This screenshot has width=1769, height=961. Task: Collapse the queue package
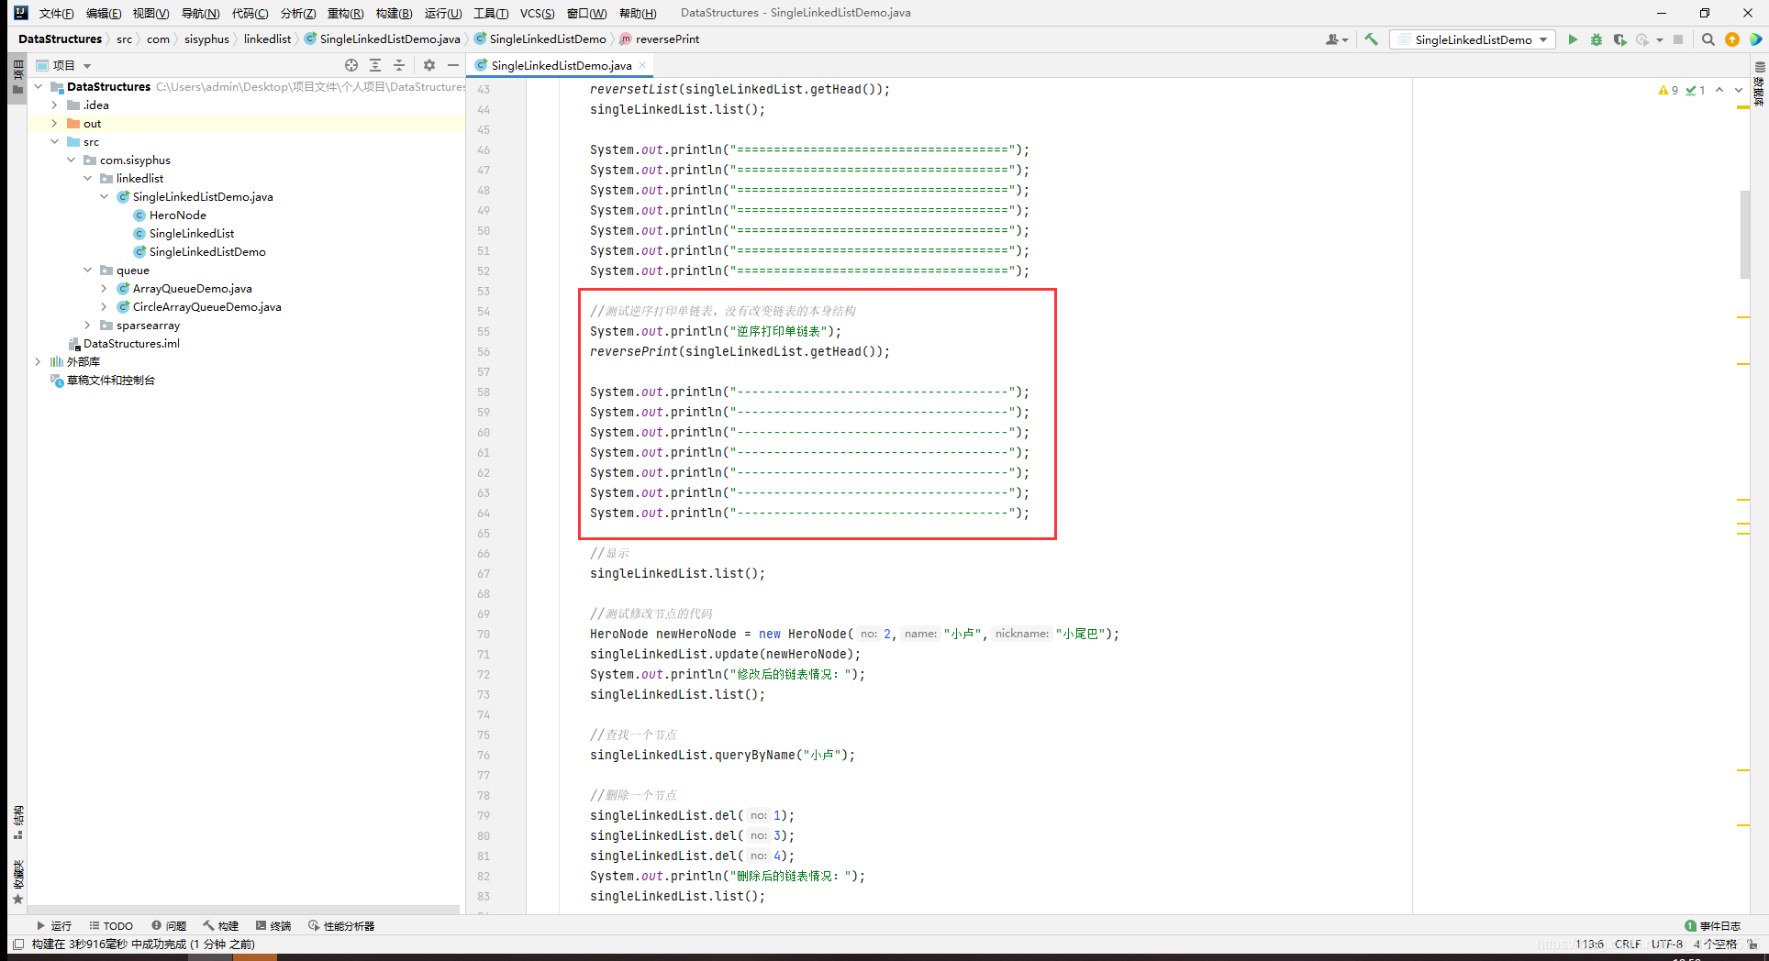[88, 270]
